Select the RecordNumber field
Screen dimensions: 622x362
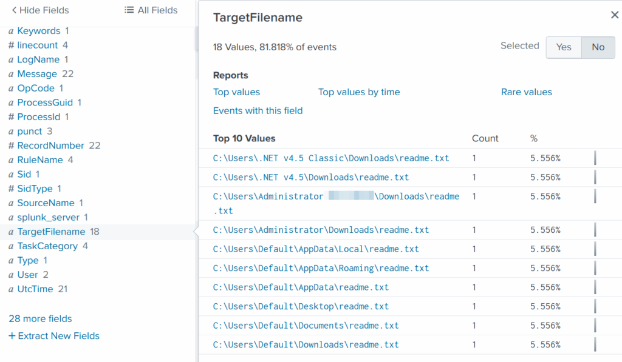pos(50,146)
